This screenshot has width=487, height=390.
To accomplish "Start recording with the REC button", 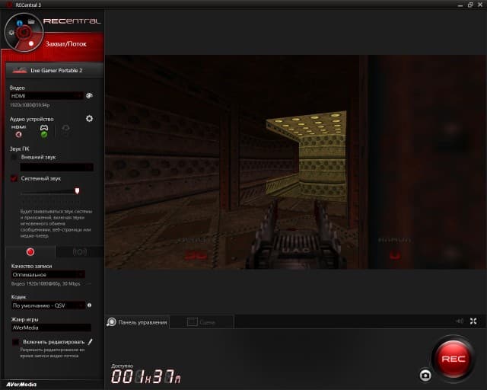I will [454, 359].
